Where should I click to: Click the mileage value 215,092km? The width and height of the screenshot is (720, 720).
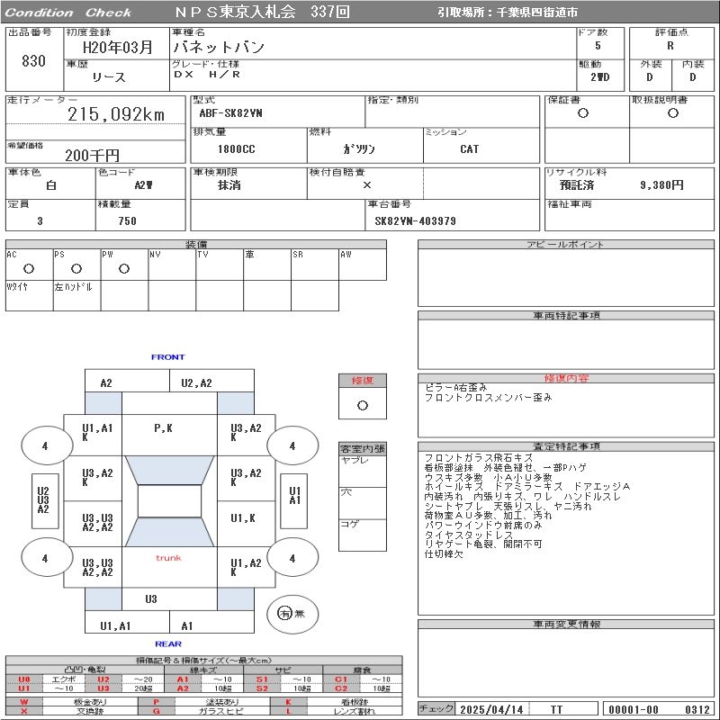(x=116, y=114)
